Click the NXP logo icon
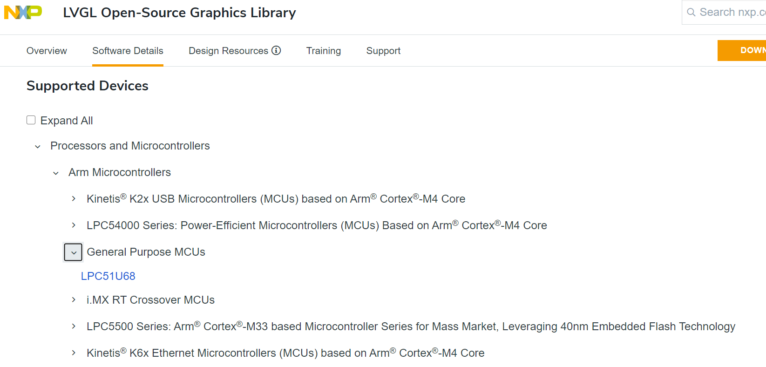The image size is (766, 367). click(23, 12)
